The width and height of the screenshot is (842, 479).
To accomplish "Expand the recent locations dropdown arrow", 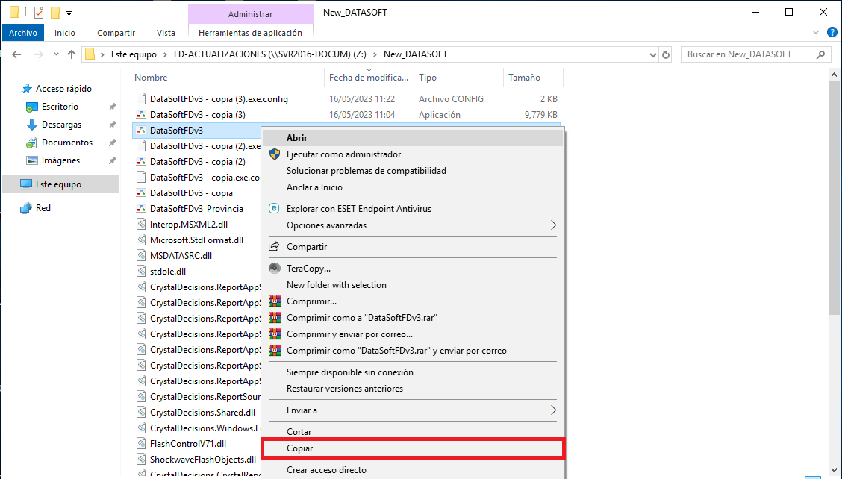I will (57, 54).
